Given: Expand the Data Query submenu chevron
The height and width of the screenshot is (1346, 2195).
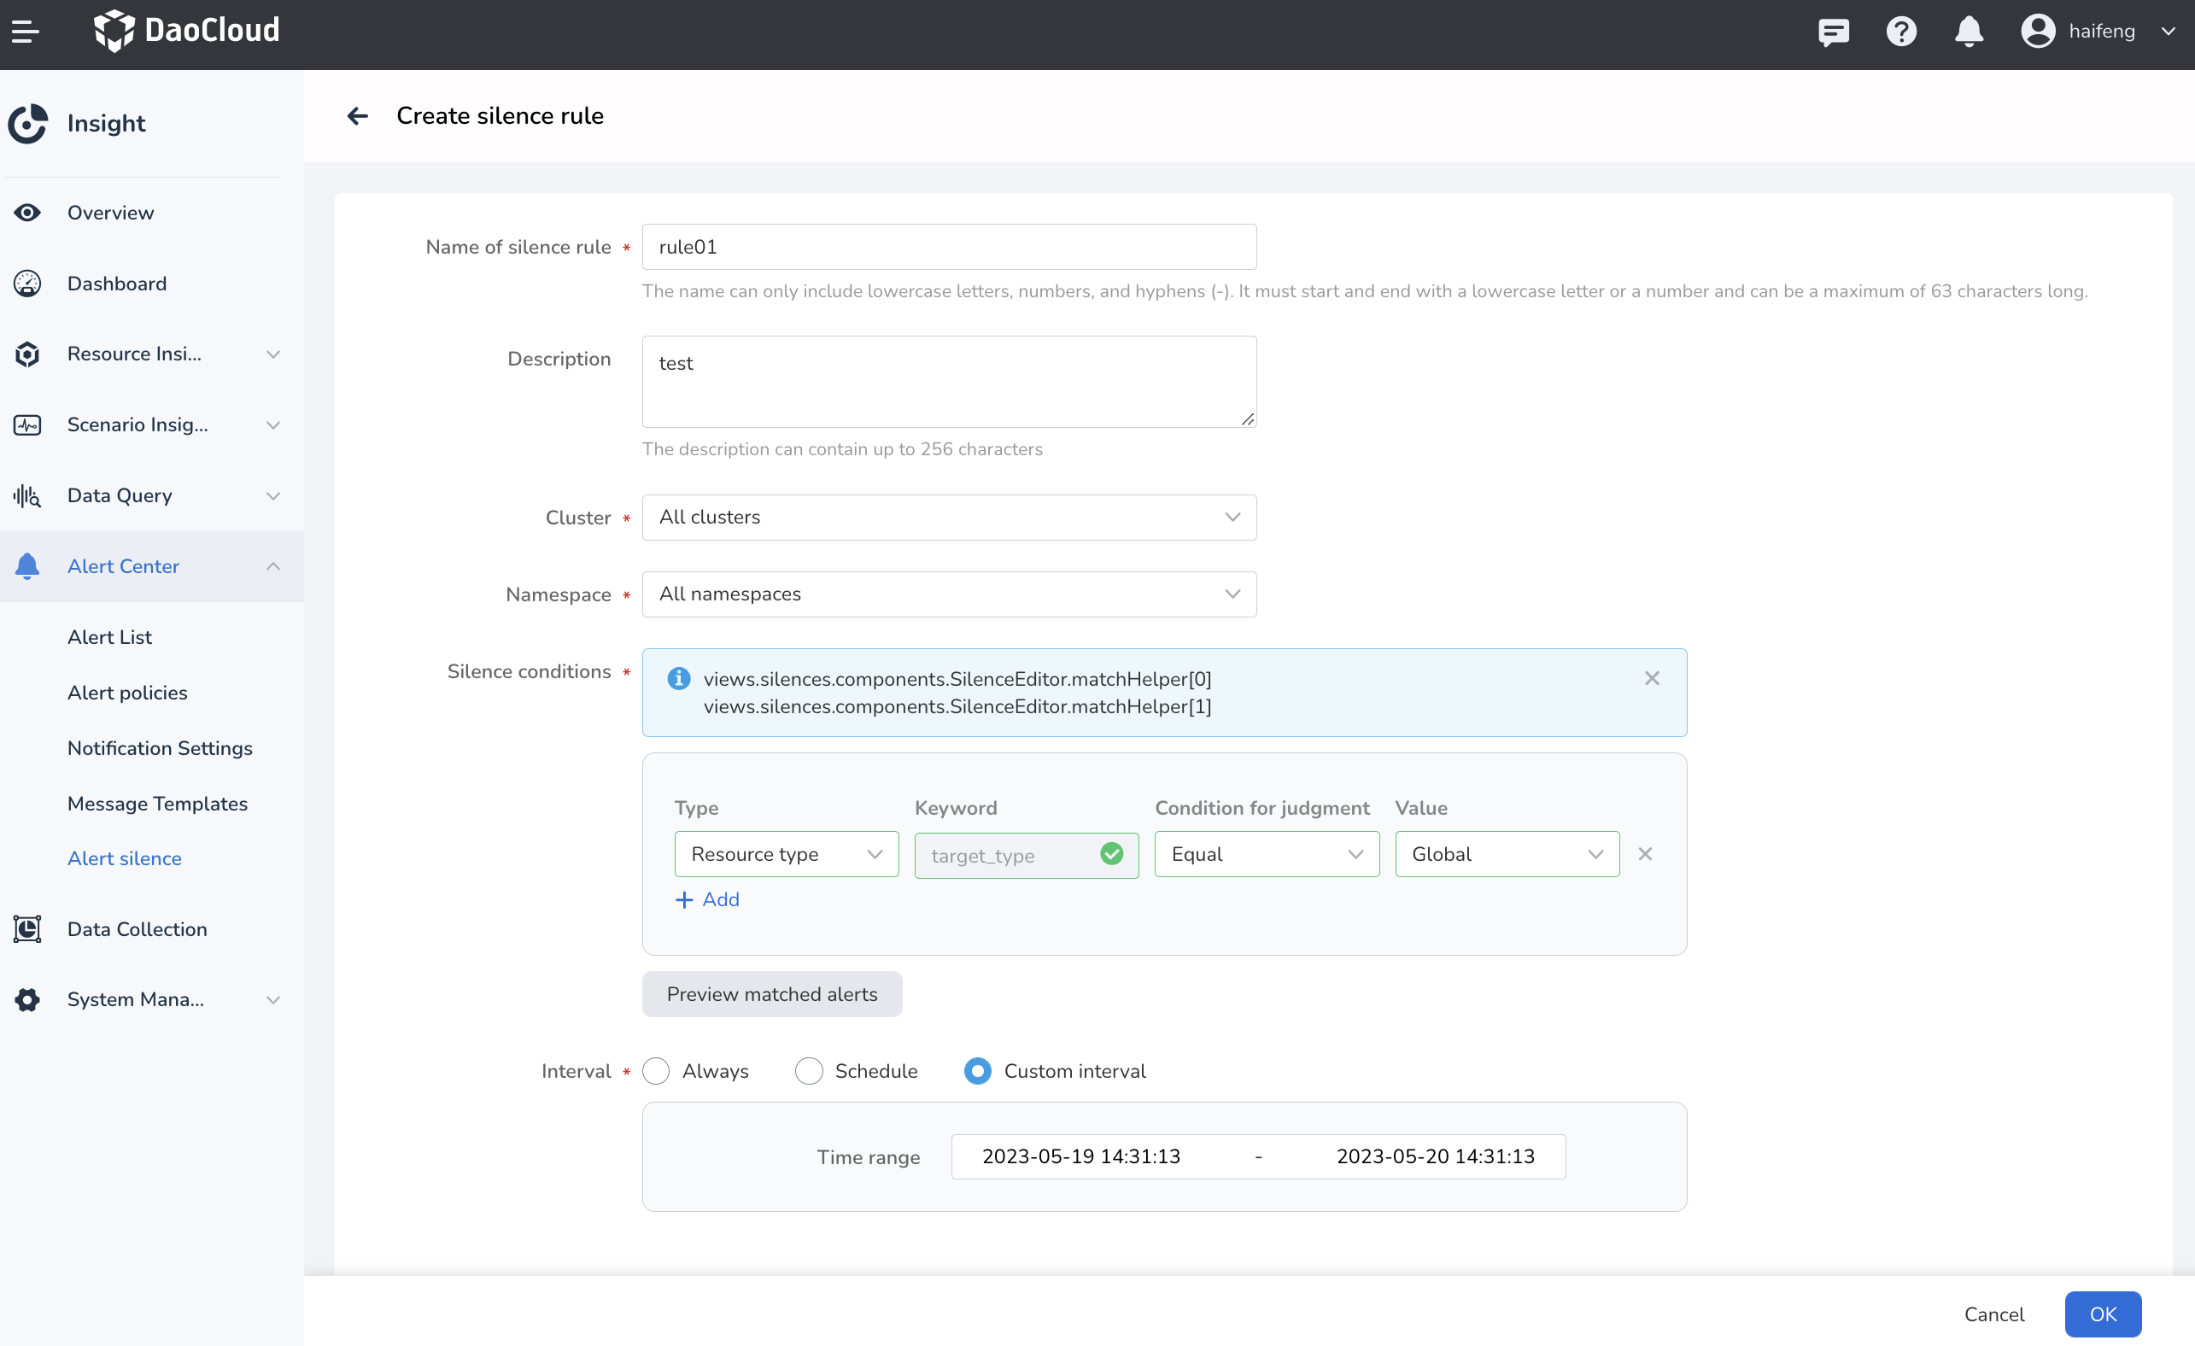Looking at the screenshot, I should point(273,496).
